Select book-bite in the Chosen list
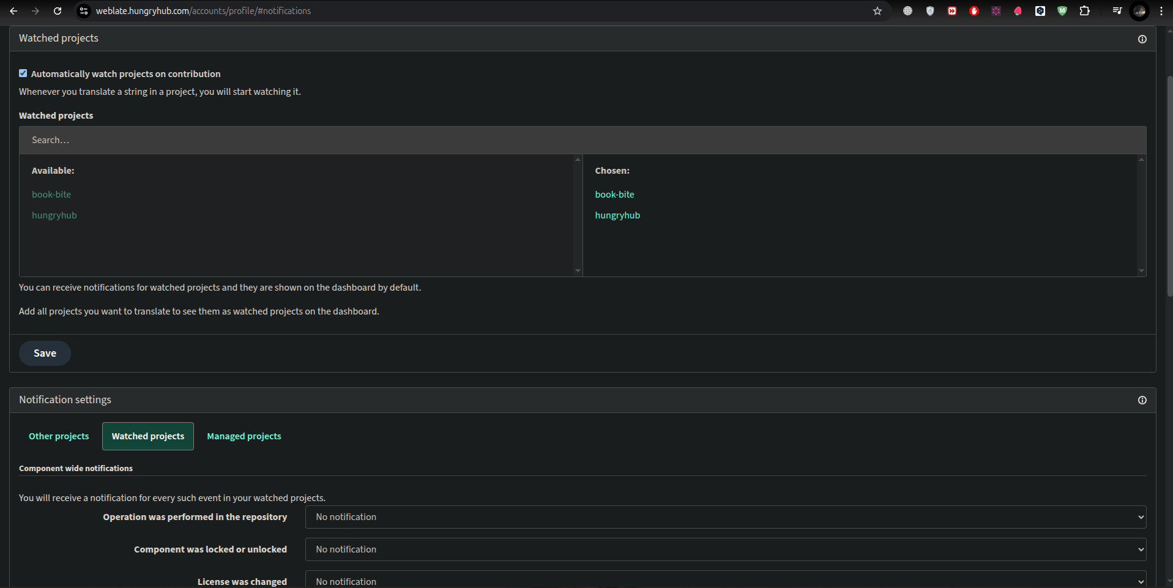Viewport: 1173px width, 588px height. 614,195
